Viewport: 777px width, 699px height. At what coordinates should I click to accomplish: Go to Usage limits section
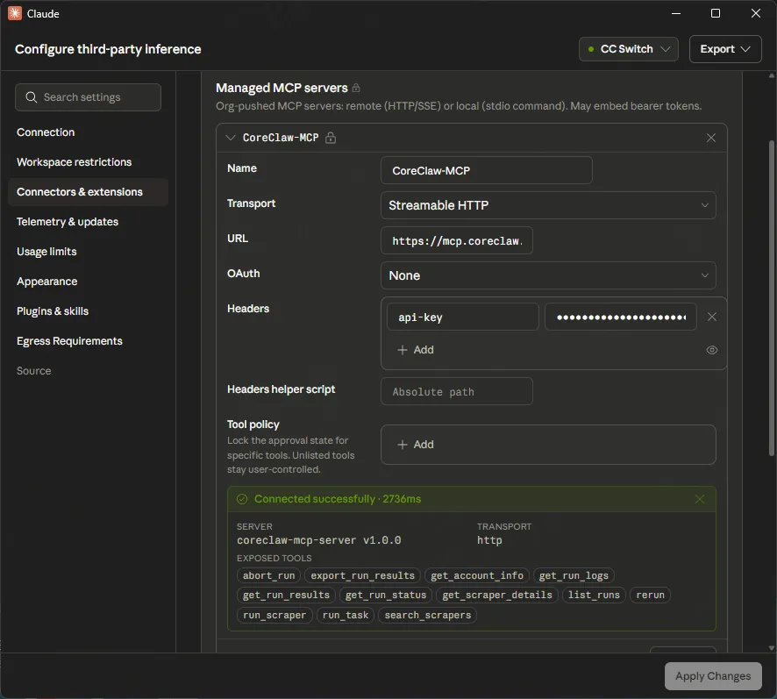tap(46, 252)
